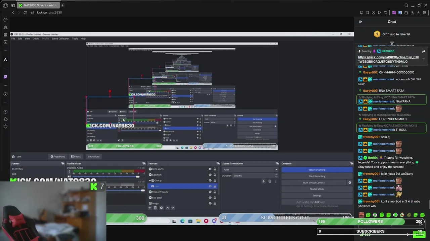The width and height of the screenshot is (430, 241).
Task: Click the pinboard pin icon in toolbar
Action: point(361,13)
